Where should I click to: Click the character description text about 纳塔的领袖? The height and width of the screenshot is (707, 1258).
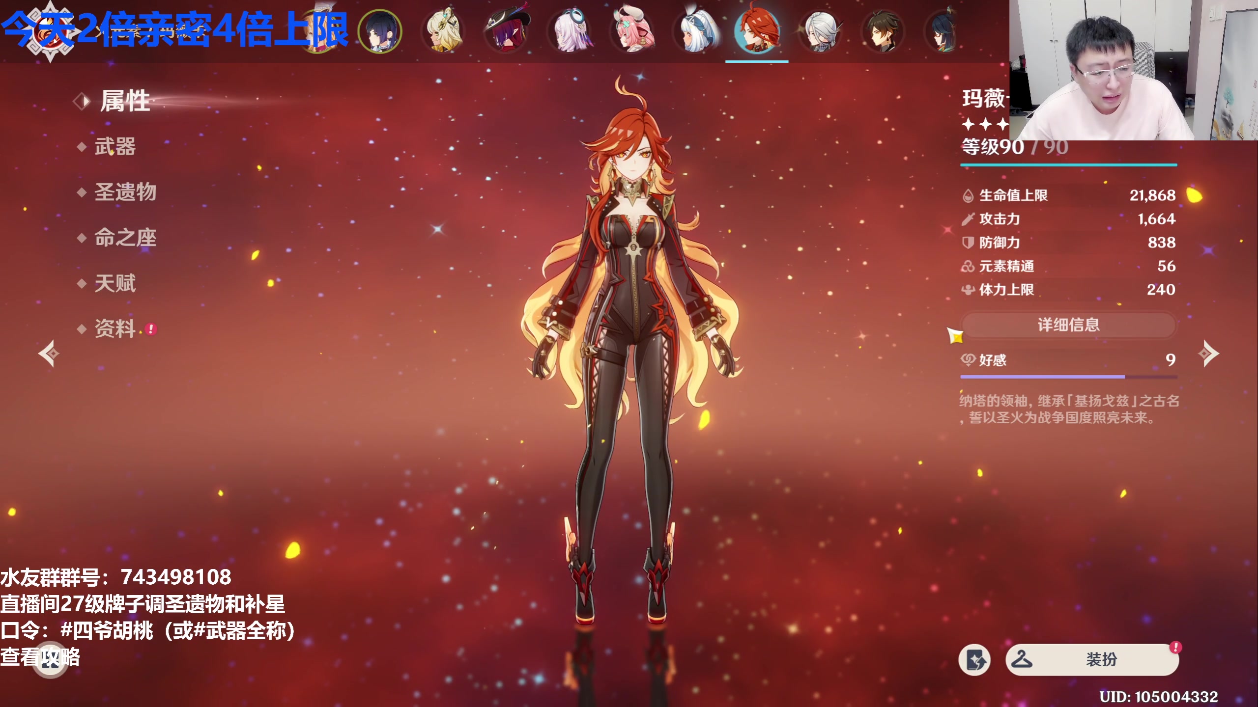pos(1069,409)
